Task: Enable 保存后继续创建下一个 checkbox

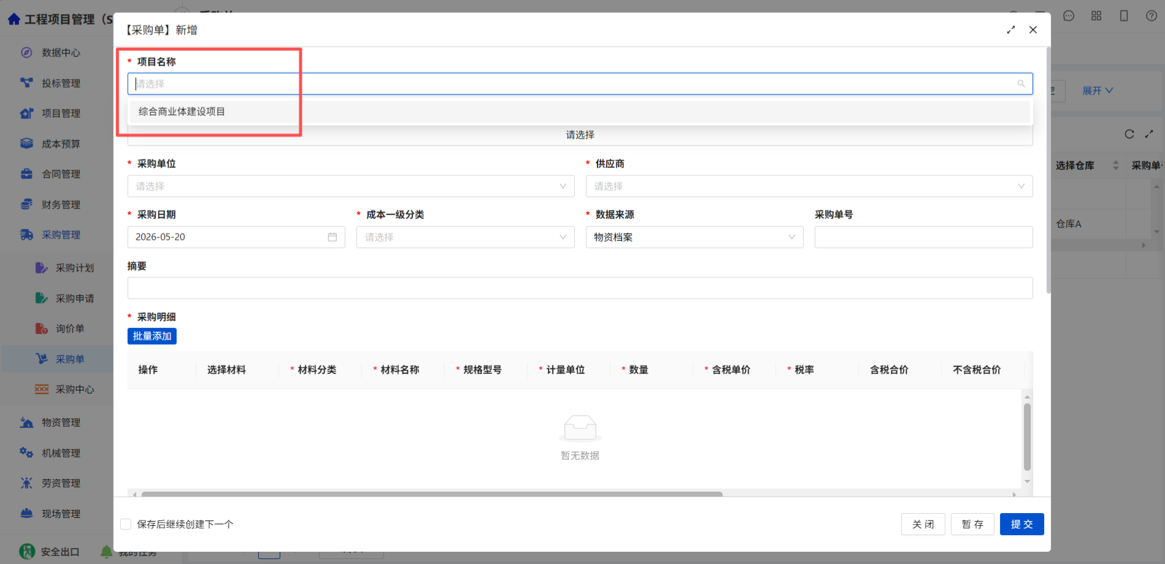Action: coord(126,524)
